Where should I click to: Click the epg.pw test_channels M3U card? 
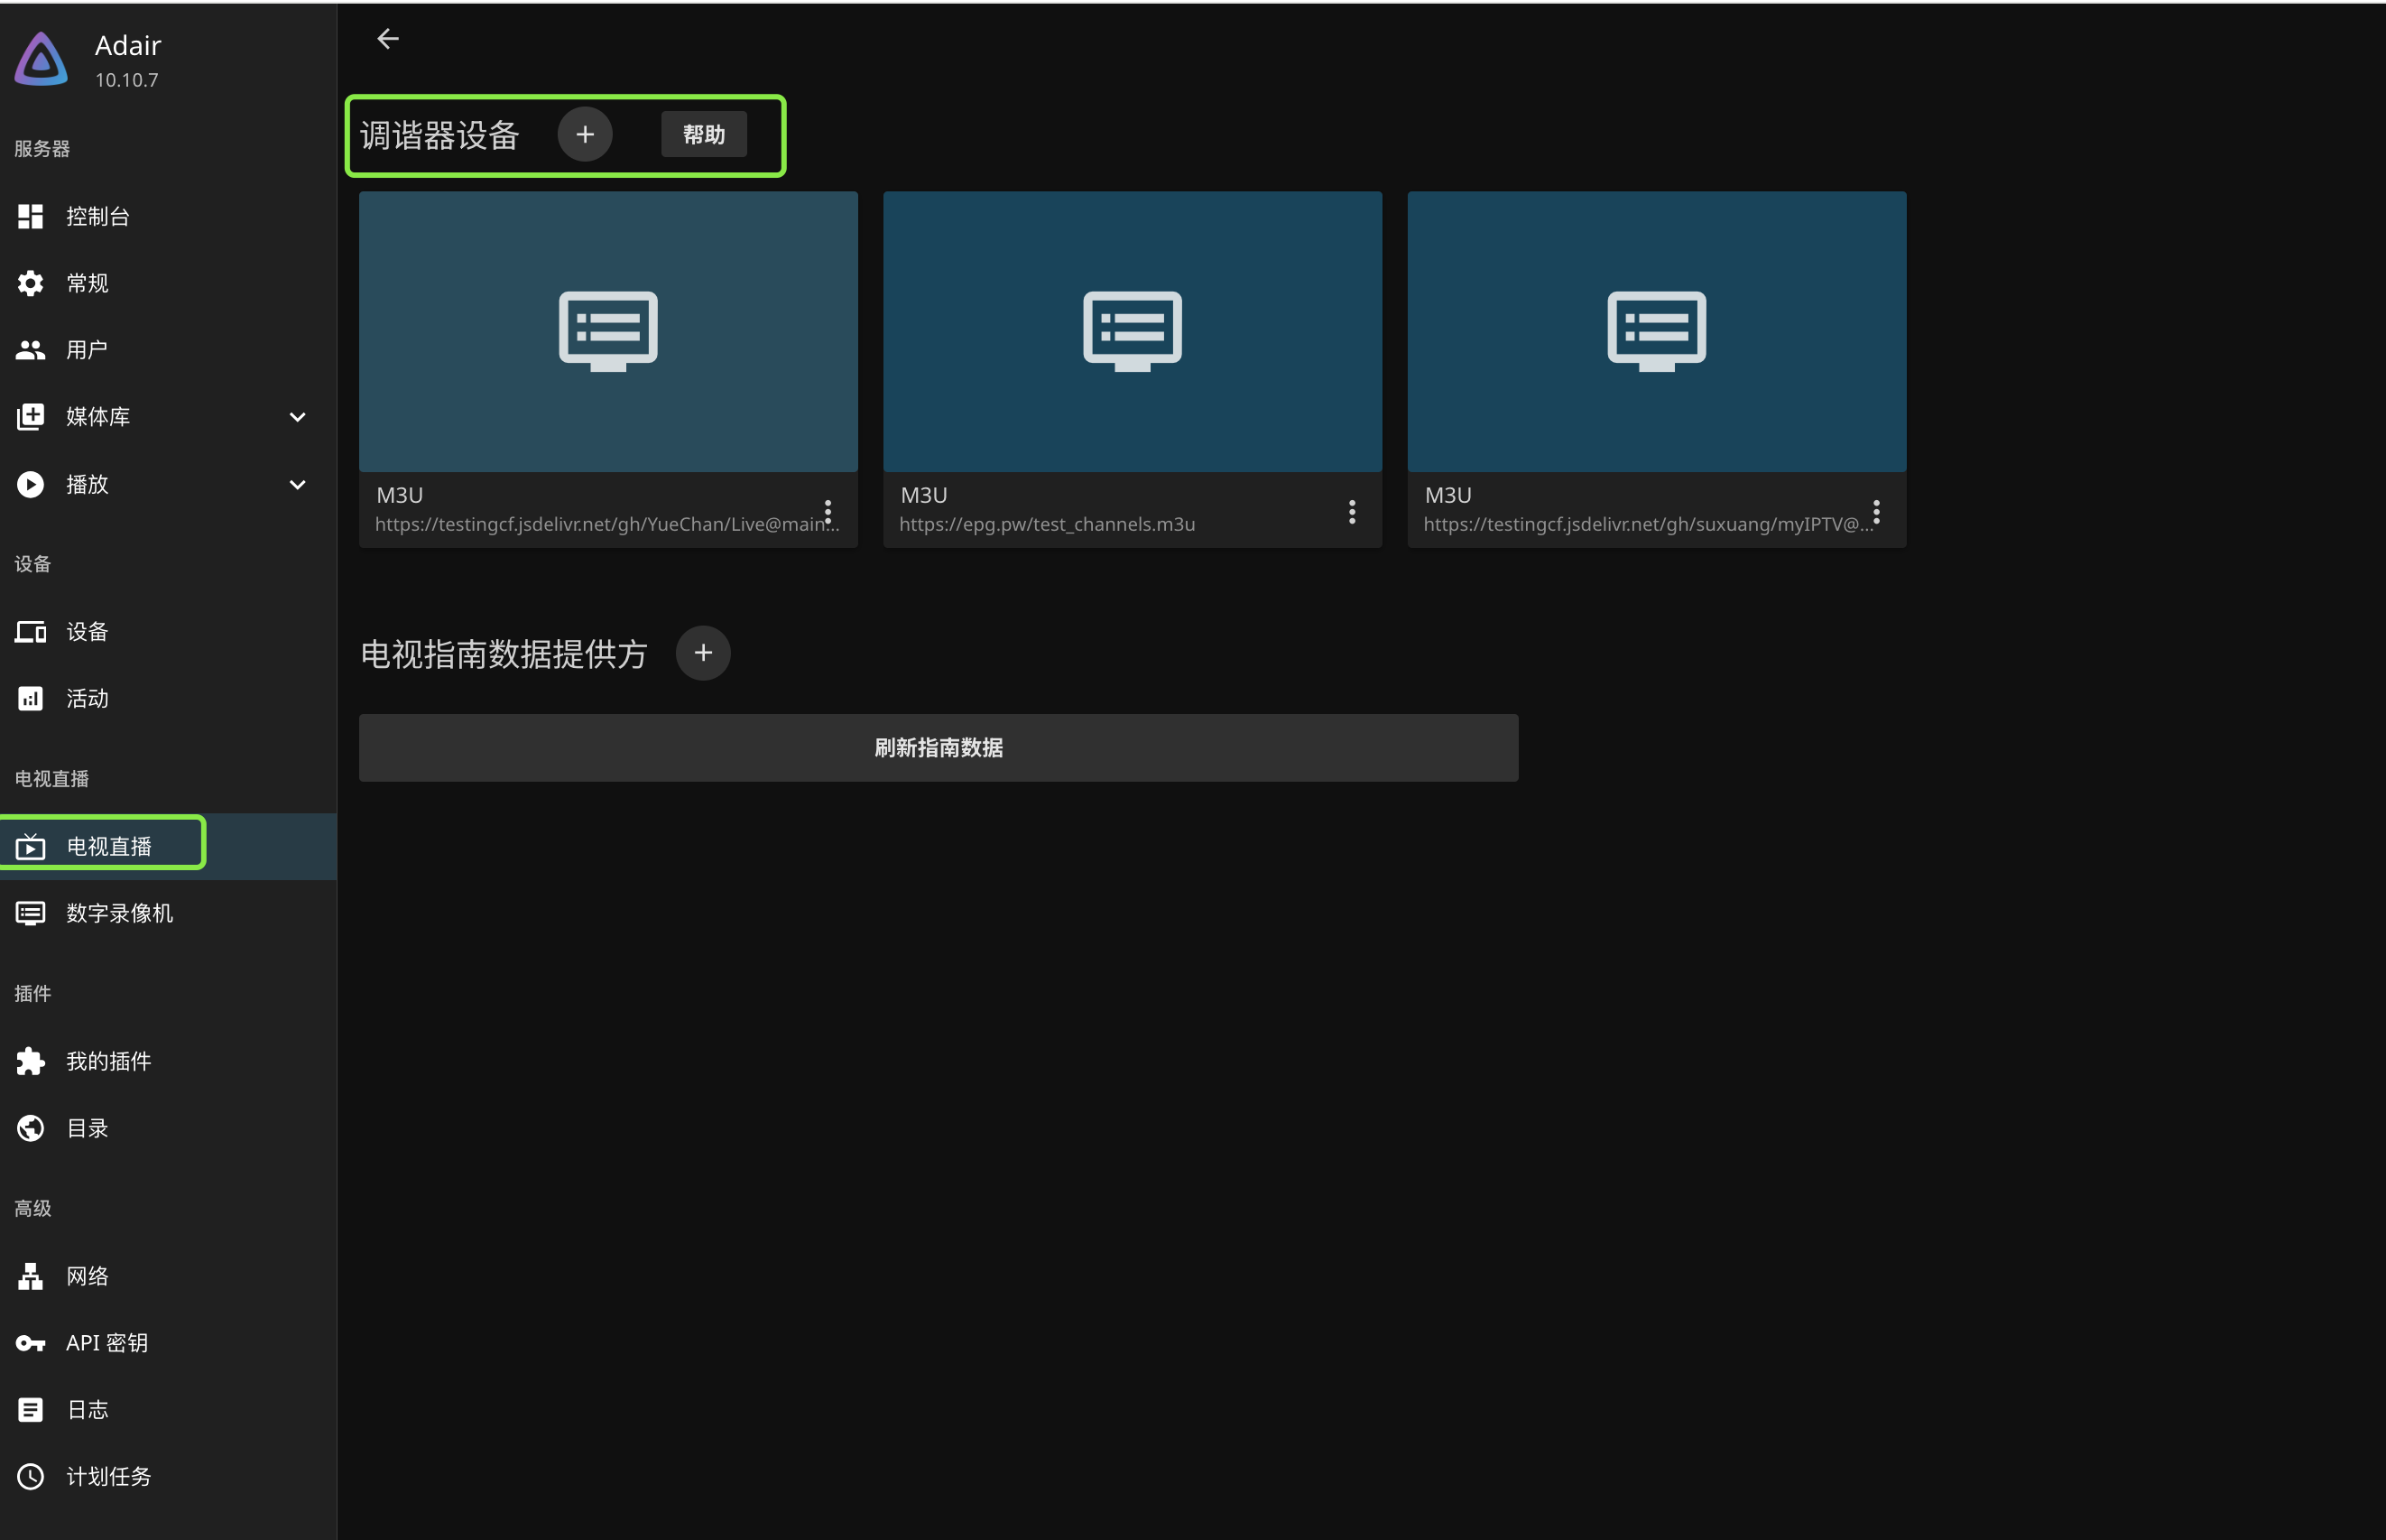point(1132,332)
